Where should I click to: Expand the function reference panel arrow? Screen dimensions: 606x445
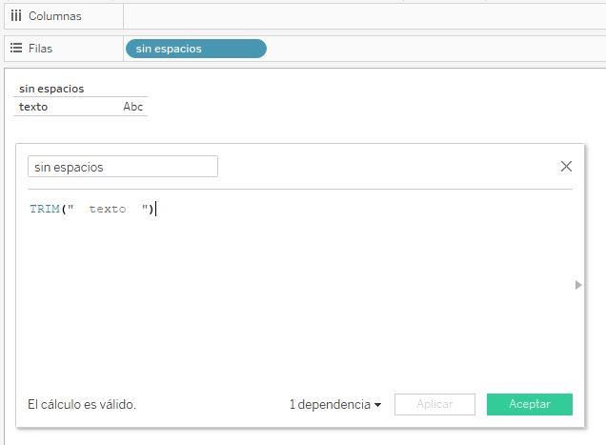pyautogui.click(x=578, y=285)
